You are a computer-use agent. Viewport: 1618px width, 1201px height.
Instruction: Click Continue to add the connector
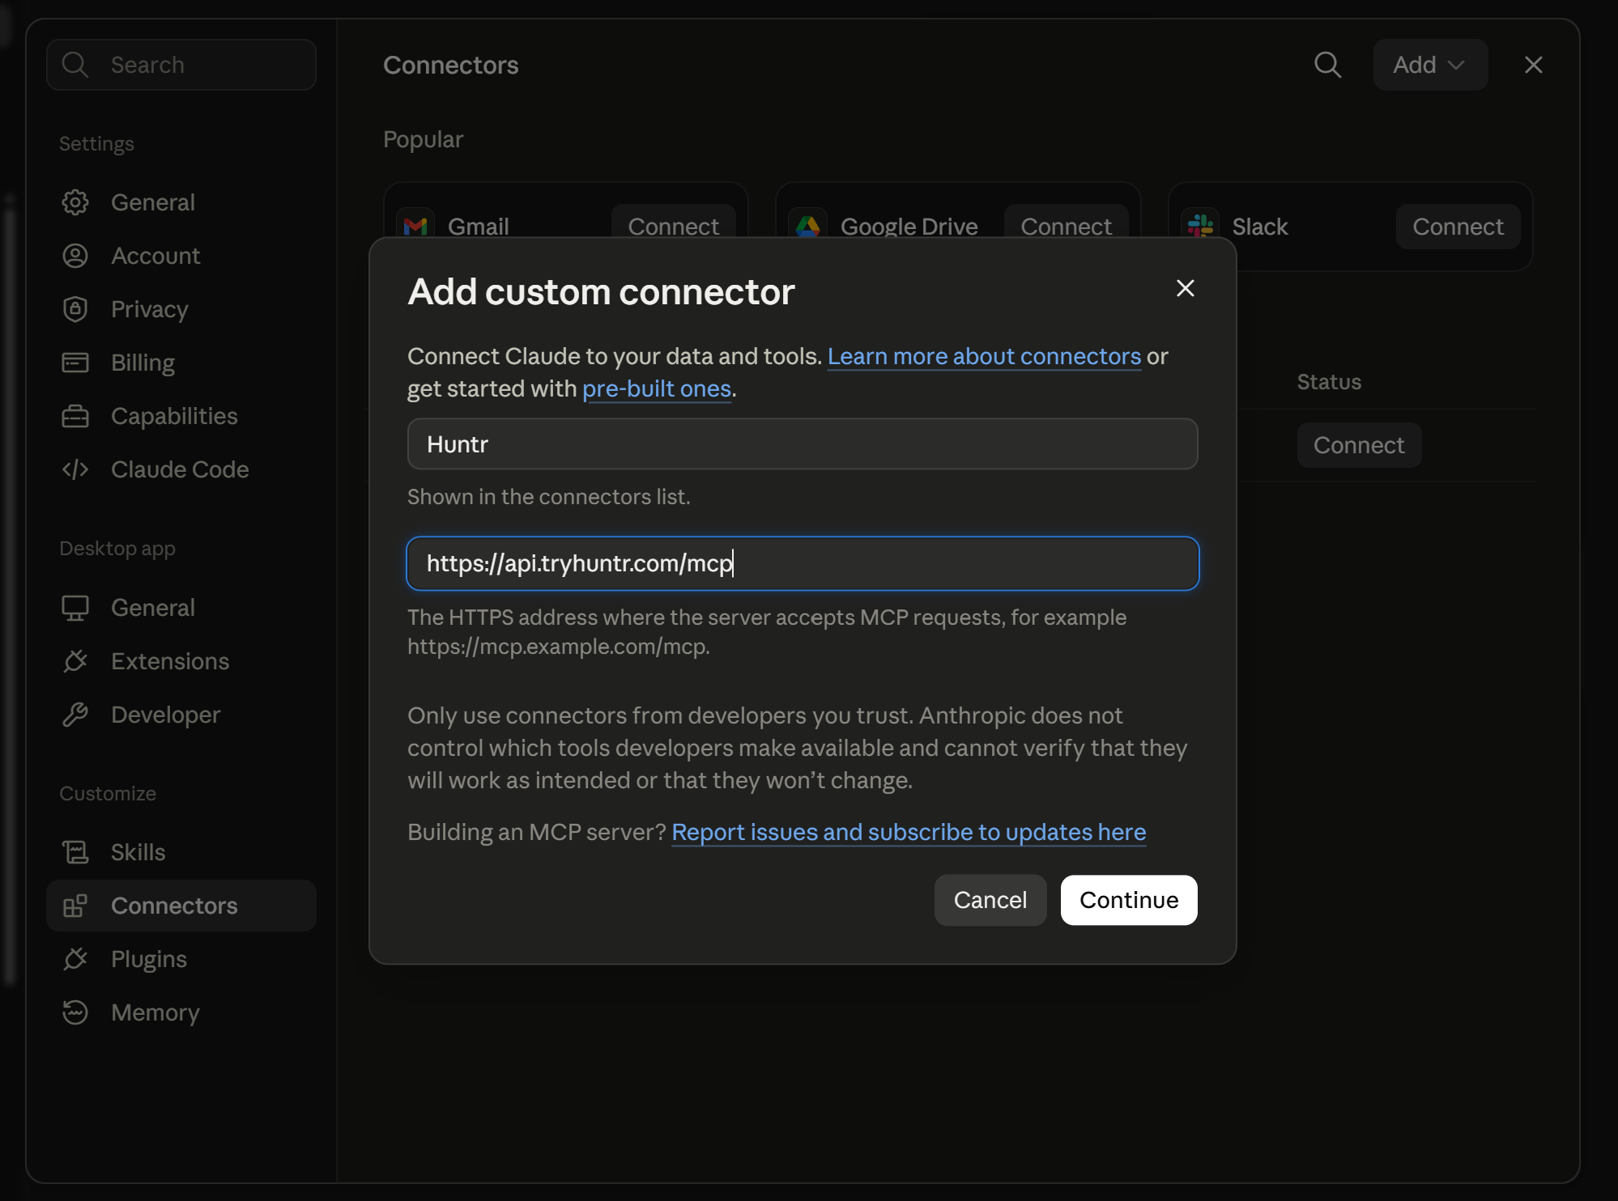[1129, 900]
